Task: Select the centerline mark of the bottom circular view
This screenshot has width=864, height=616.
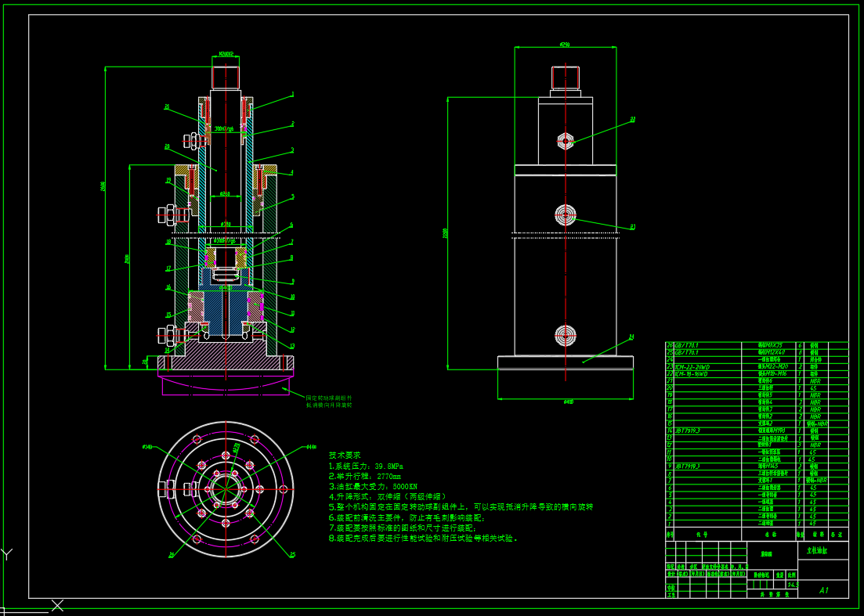Action: pyautogui.click(x=227, y=489)
